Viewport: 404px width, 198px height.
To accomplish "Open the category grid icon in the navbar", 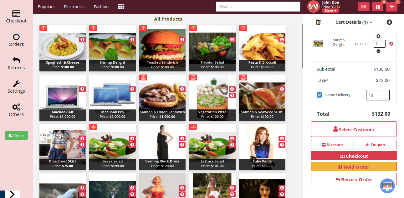I will [x=121, y=6].
